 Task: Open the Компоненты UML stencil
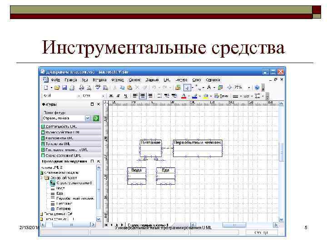tap(71, 138)
